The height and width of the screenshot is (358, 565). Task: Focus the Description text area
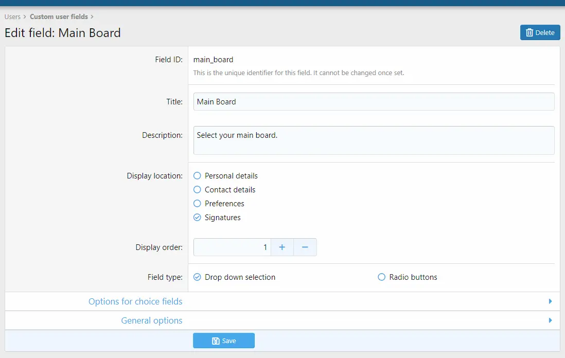click(374, 140)
